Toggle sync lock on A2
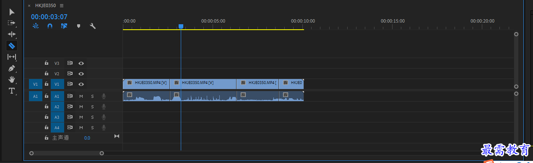Image resolution: width=533 pixels, height=163 pixels. tap(70, 107)
